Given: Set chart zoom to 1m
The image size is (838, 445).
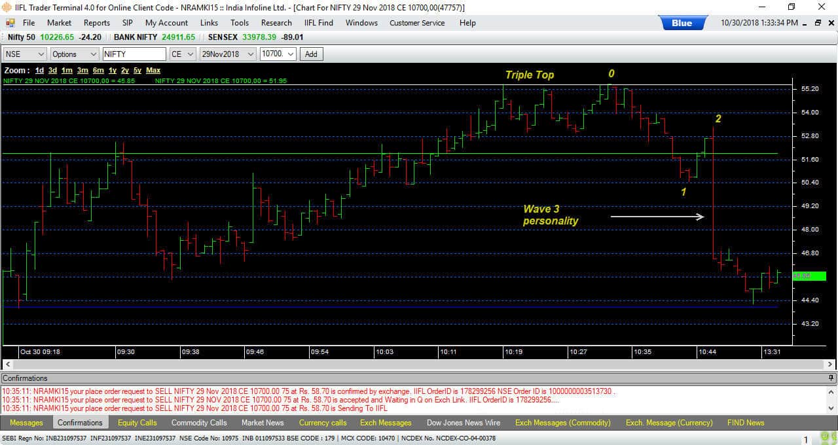Looking at the screenshot, I should pos(67,70).
